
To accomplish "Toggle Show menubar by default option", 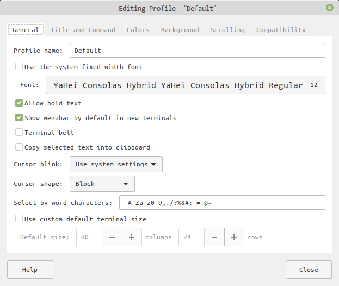I will [19, 117].
